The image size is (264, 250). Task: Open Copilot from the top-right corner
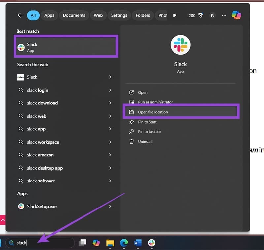[x=237, y=15]
